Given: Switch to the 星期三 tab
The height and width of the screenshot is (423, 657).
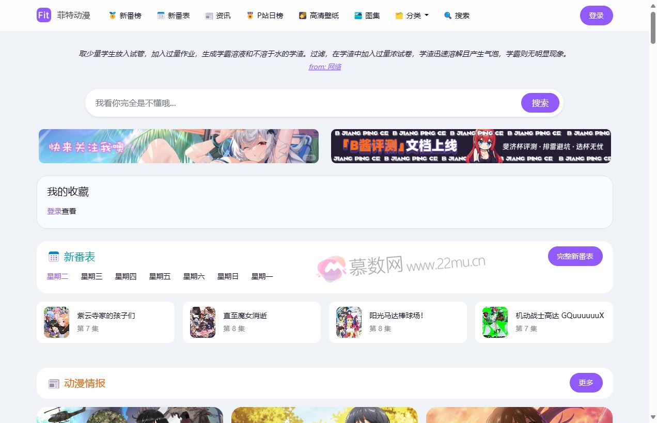Looking at the screenshot, I should [91, 276].
